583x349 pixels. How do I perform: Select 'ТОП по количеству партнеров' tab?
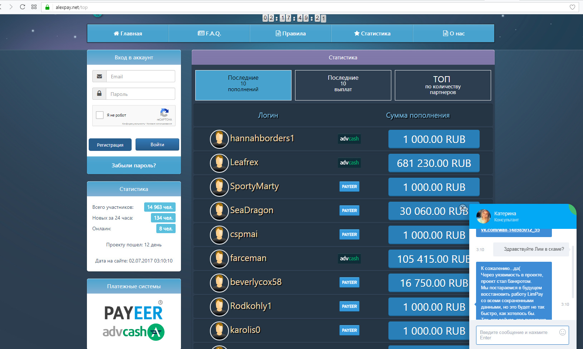click(x=443, y=85)
